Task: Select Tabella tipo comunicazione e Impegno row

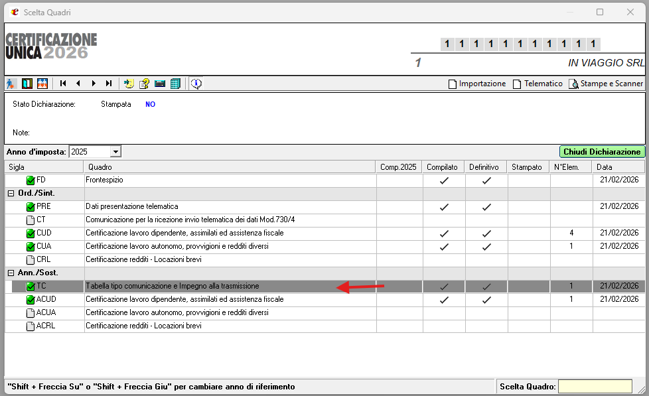Action: pos(325,286)
